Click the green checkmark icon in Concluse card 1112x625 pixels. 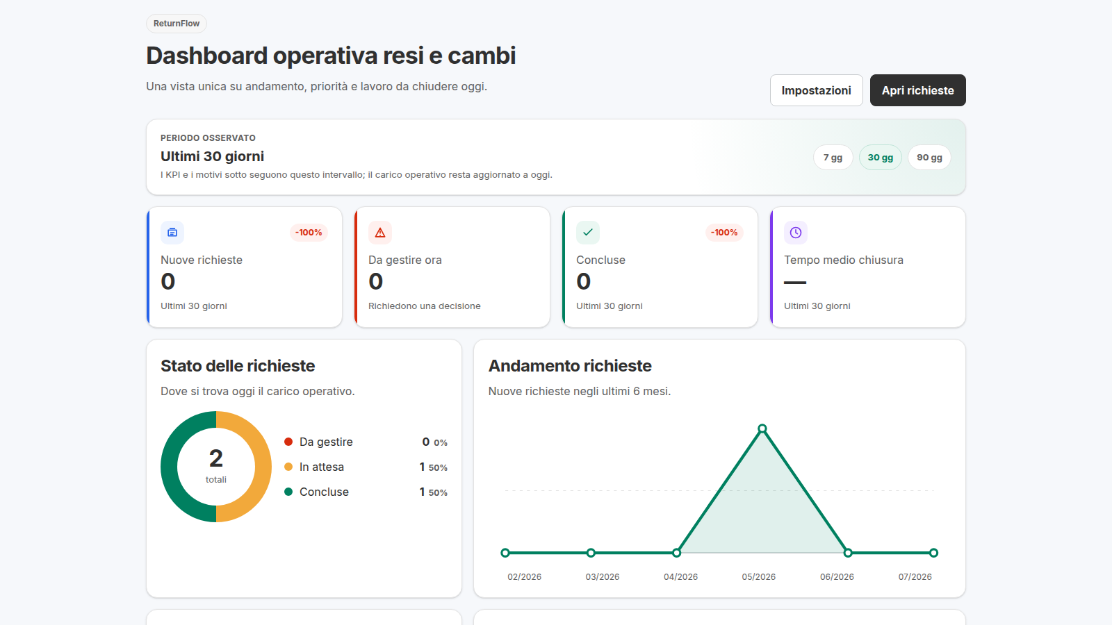click(x=588, y=233)
